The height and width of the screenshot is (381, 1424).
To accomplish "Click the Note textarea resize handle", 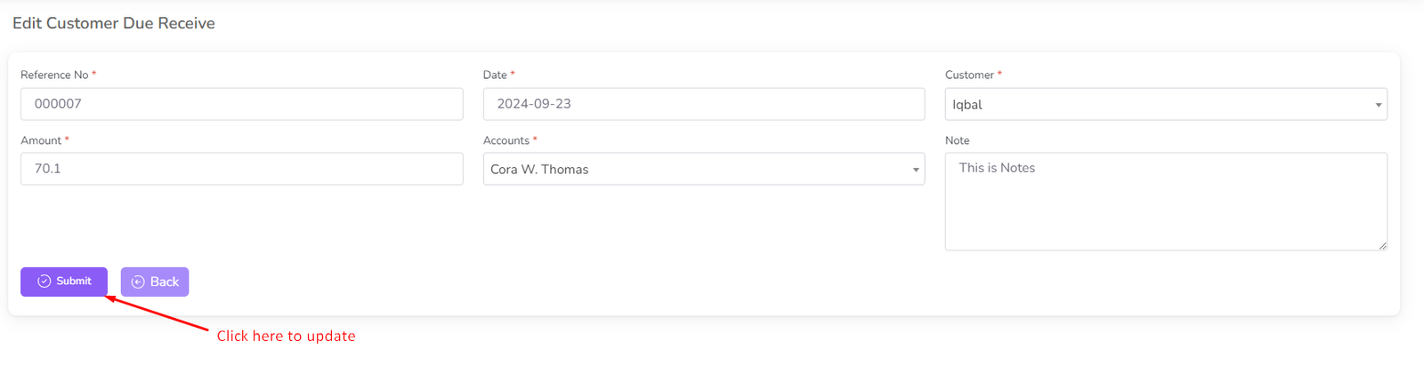I will pyautogui.click(x=1382, y=246).
